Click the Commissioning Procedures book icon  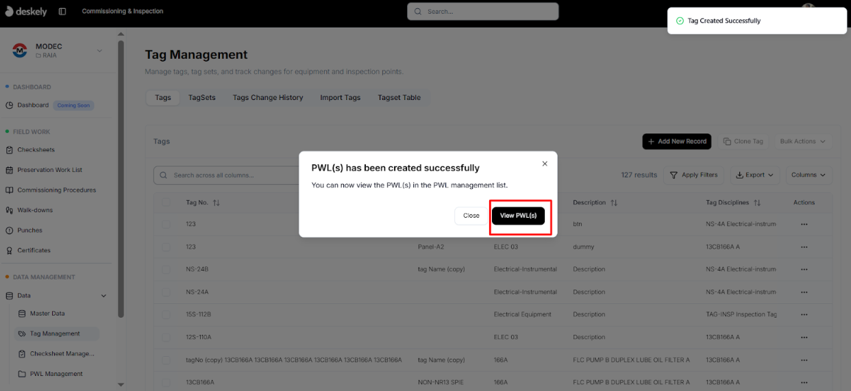click(10, 190)
